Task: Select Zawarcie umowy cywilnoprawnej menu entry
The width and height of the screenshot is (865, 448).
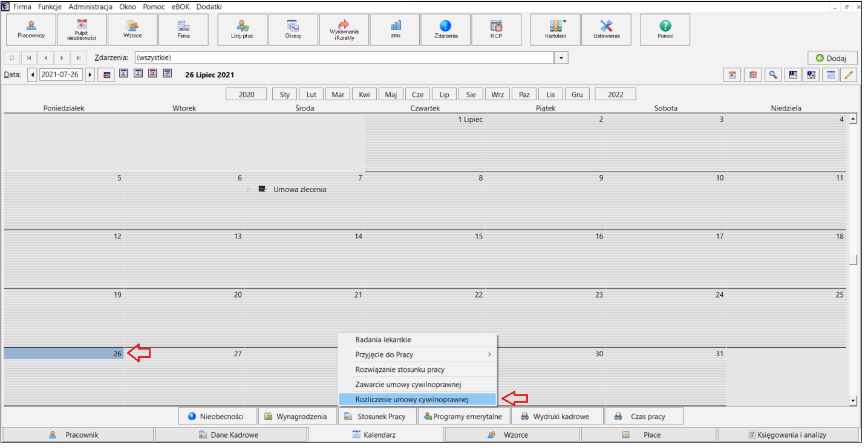Action: coord(417,384)
